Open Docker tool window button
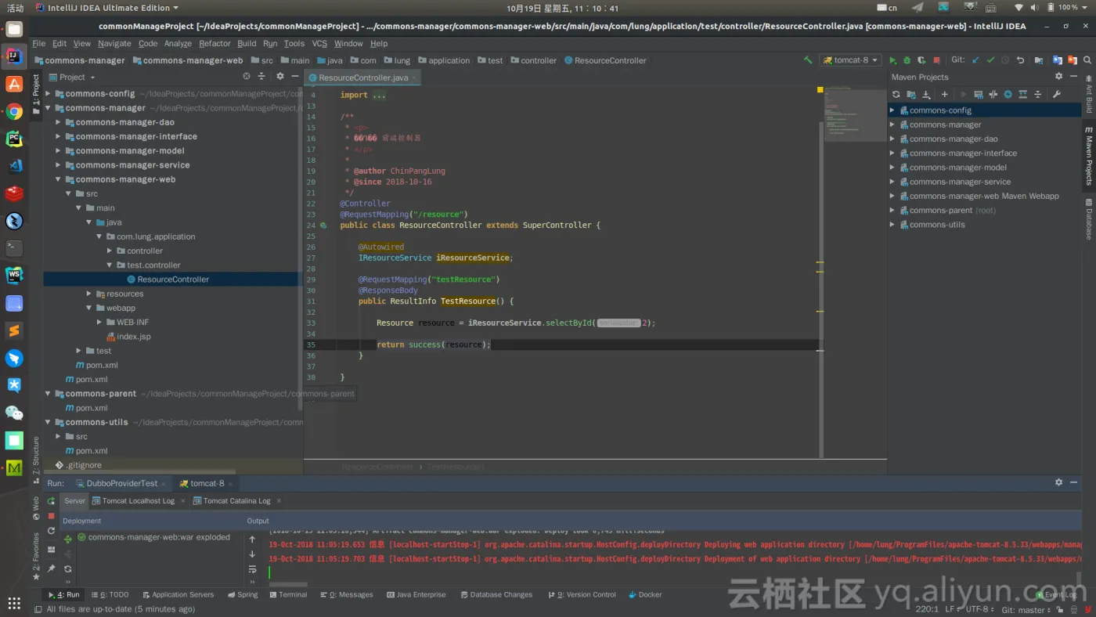 click(x=644, y=595)
